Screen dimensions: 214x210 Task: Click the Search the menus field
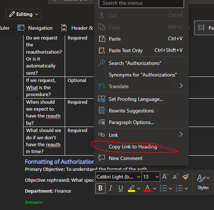141,3
